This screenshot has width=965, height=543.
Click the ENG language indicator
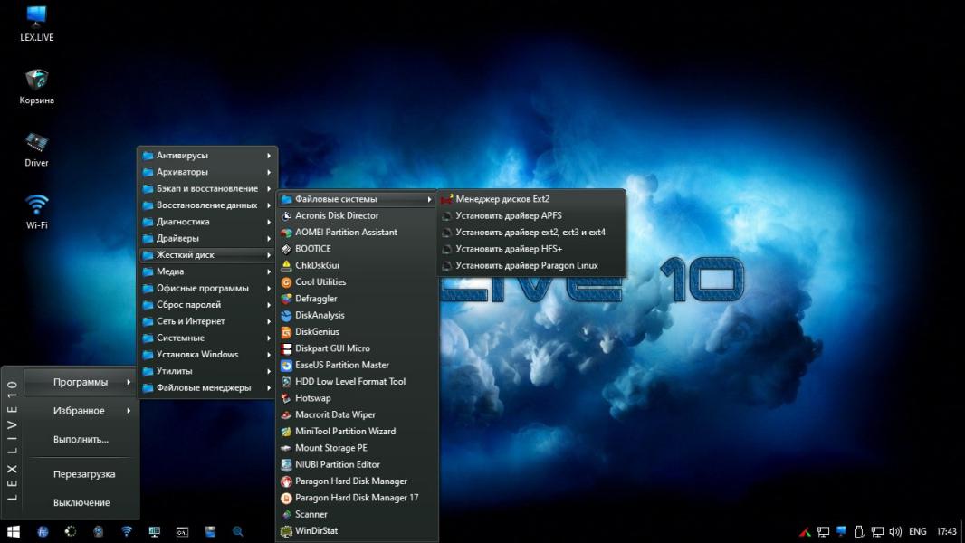tap(917, 532)
